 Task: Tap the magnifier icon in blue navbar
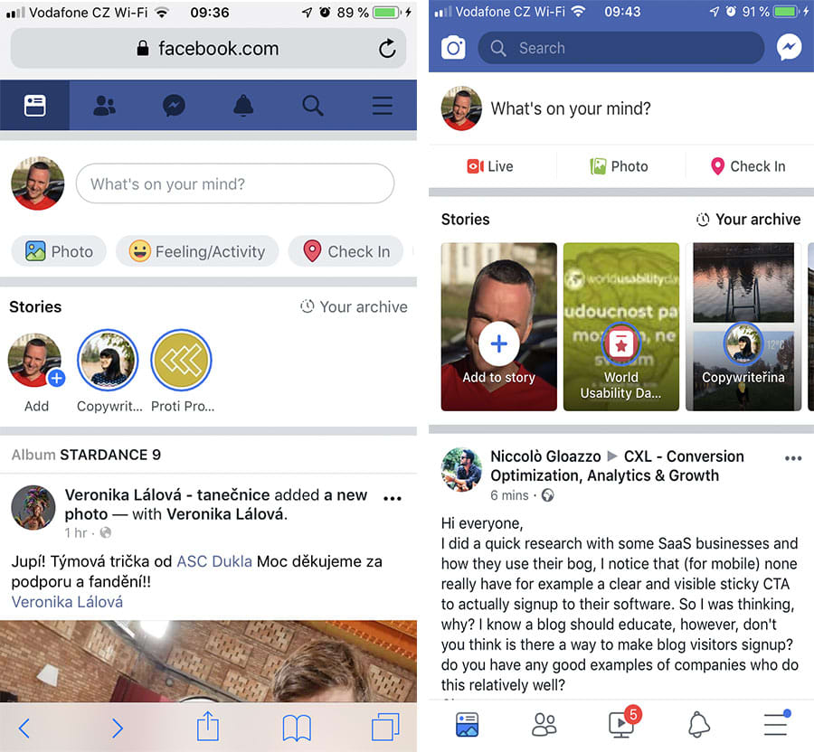[313, 106]
